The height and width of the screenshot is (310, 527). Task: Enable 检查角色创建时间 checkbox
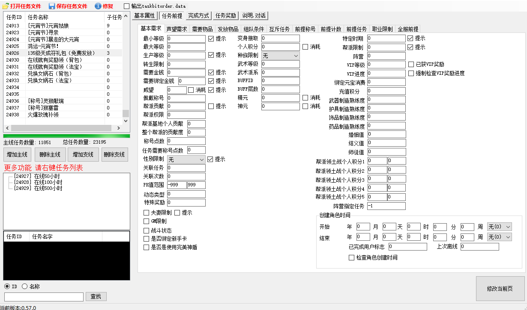pos(351,258)
